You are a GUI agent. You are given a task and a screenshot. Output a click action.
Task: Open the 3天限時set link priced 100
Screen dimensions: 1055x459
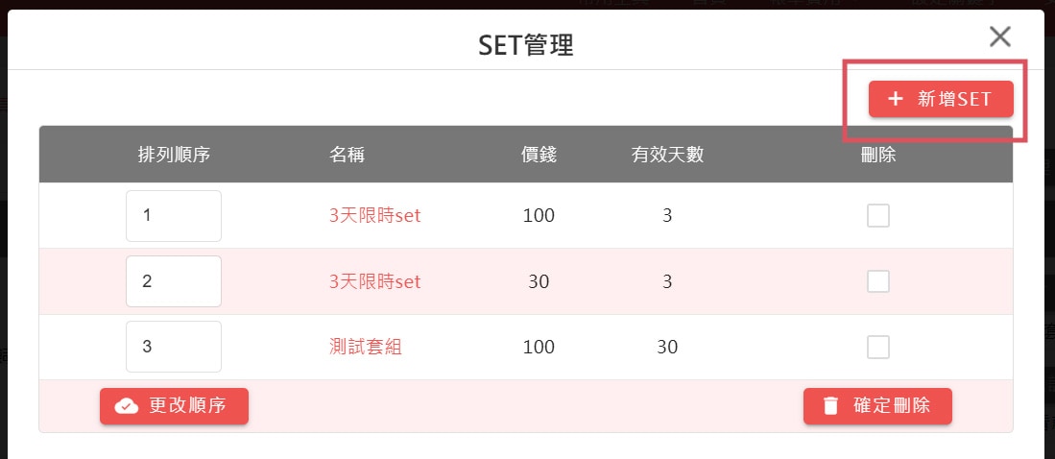374,216
